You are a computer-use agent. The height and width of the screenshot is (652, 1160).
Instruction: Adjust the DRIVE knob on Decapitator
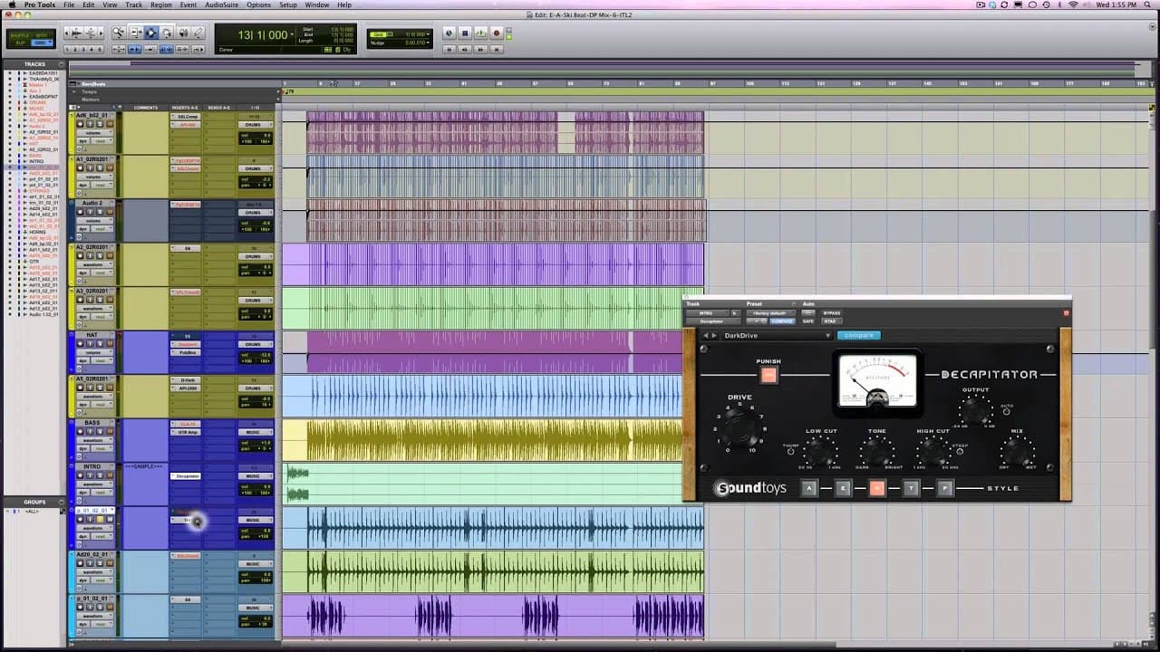point(739,427)
